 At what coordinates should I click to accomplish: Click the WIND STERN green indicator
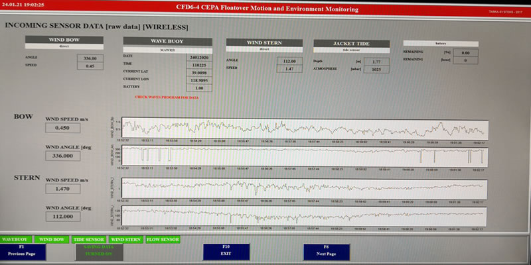point(125,239)
